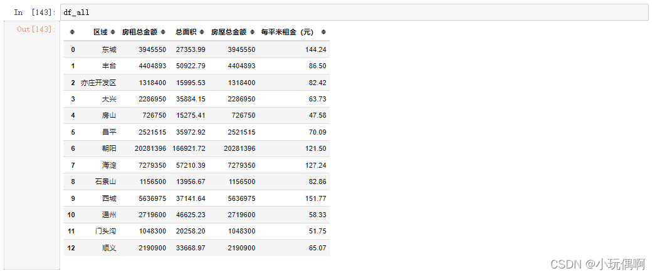Screen dimensions: 655x276
Task: Select the 丰台 district cell
Action: (x=109, y=66)
